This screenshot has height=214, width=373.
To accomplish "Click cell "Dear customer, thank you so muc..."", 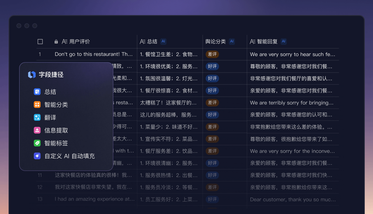I will click(293, 199).
